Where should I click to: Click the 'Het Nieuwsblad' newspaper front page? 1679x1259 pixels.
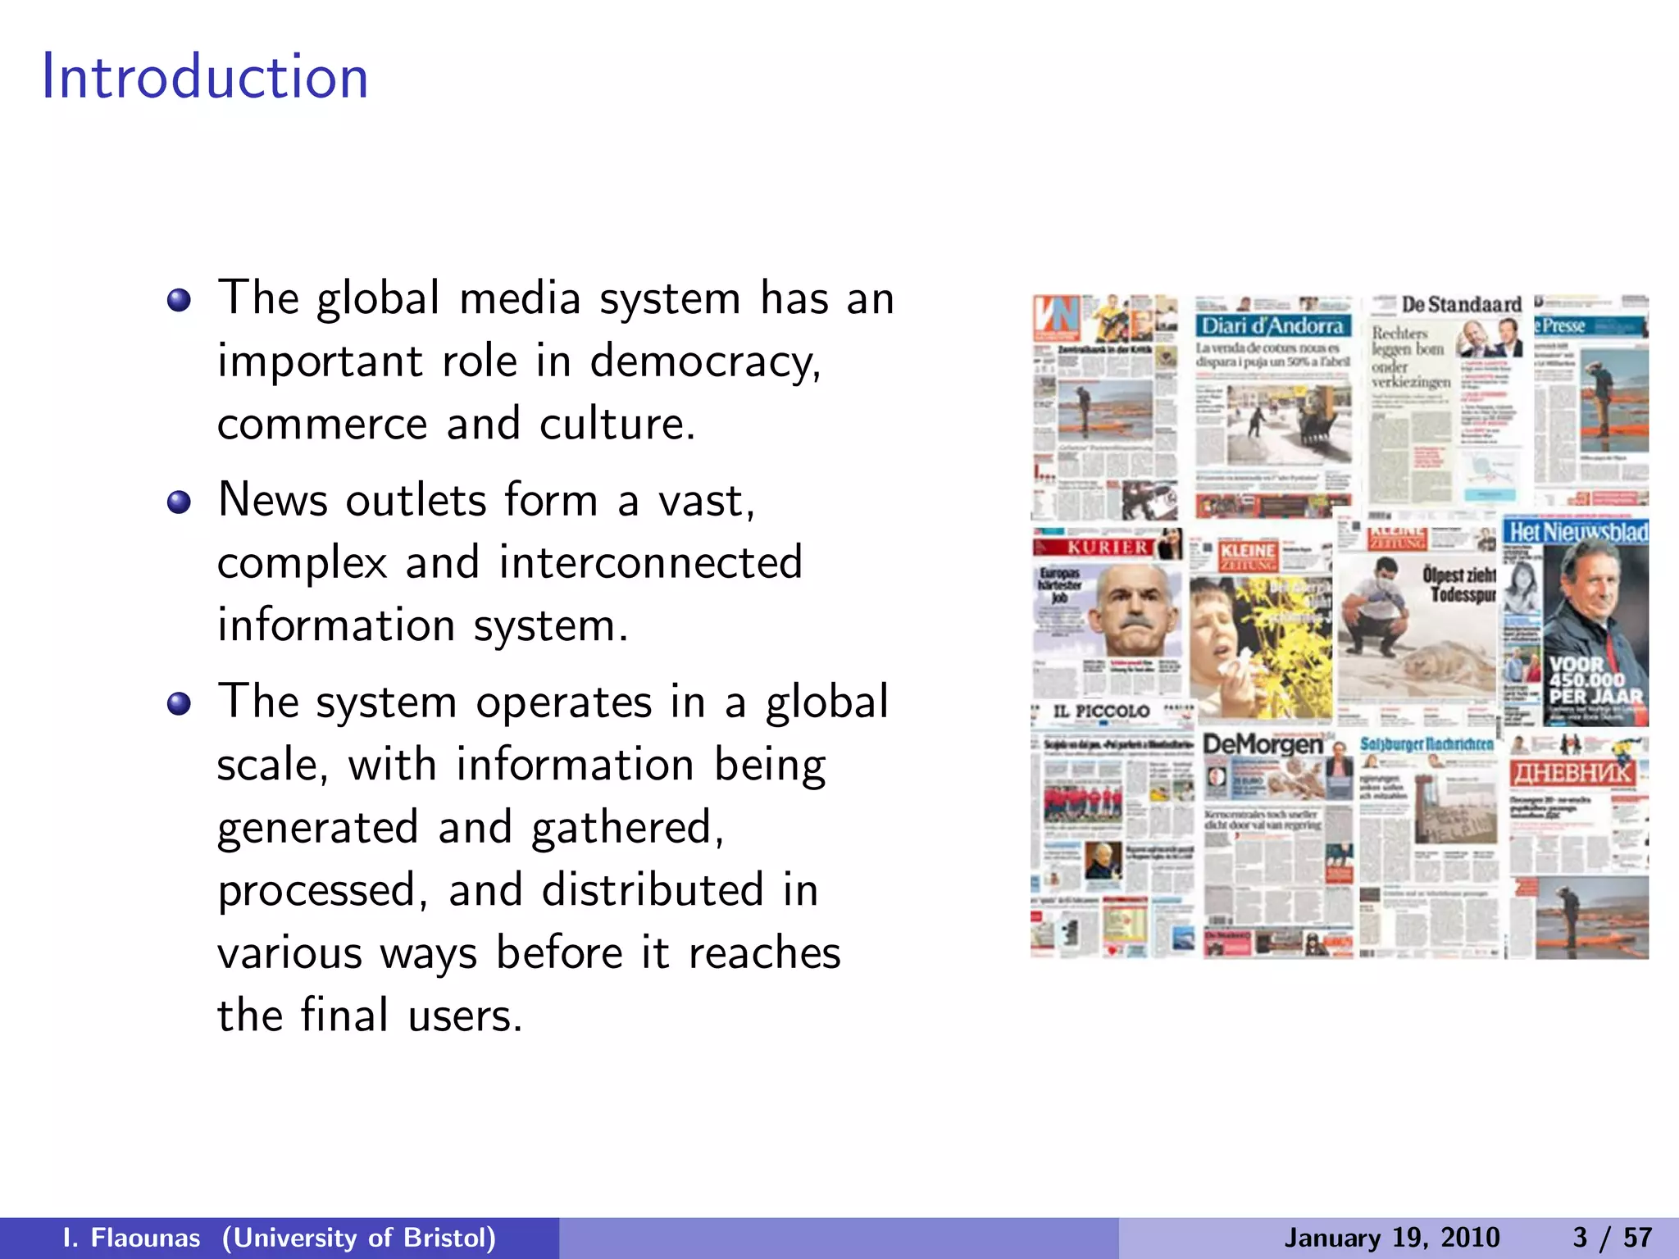pyautogui.click(x=1575, y=621)
